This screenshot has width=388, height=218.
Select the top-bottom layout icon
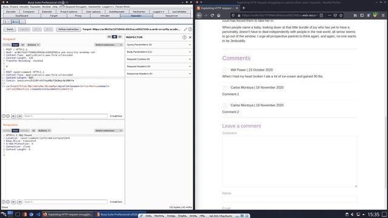click(x=115, y=37)
